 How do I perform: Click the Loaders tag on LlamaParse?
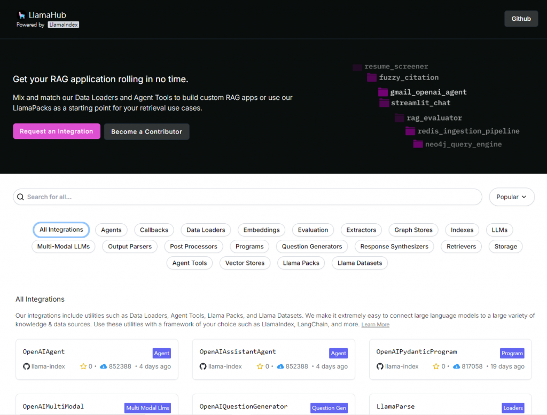[513, 408]
